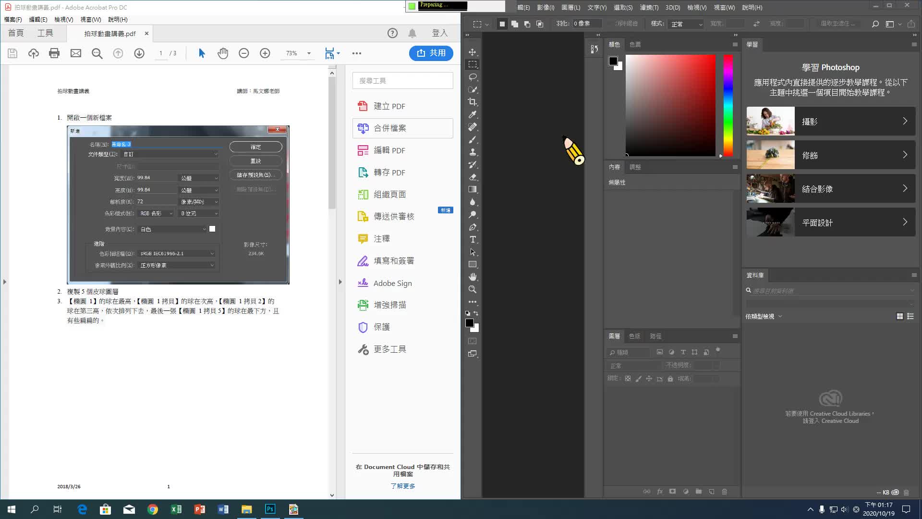
Task: Switch to 路徑 tab
Action: (x=655, y=336)
